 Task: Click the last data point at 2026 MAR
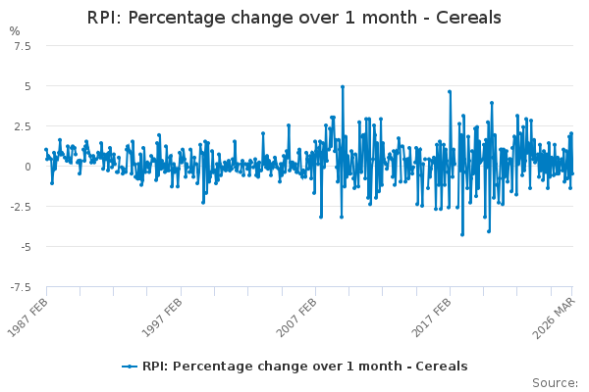572,173
